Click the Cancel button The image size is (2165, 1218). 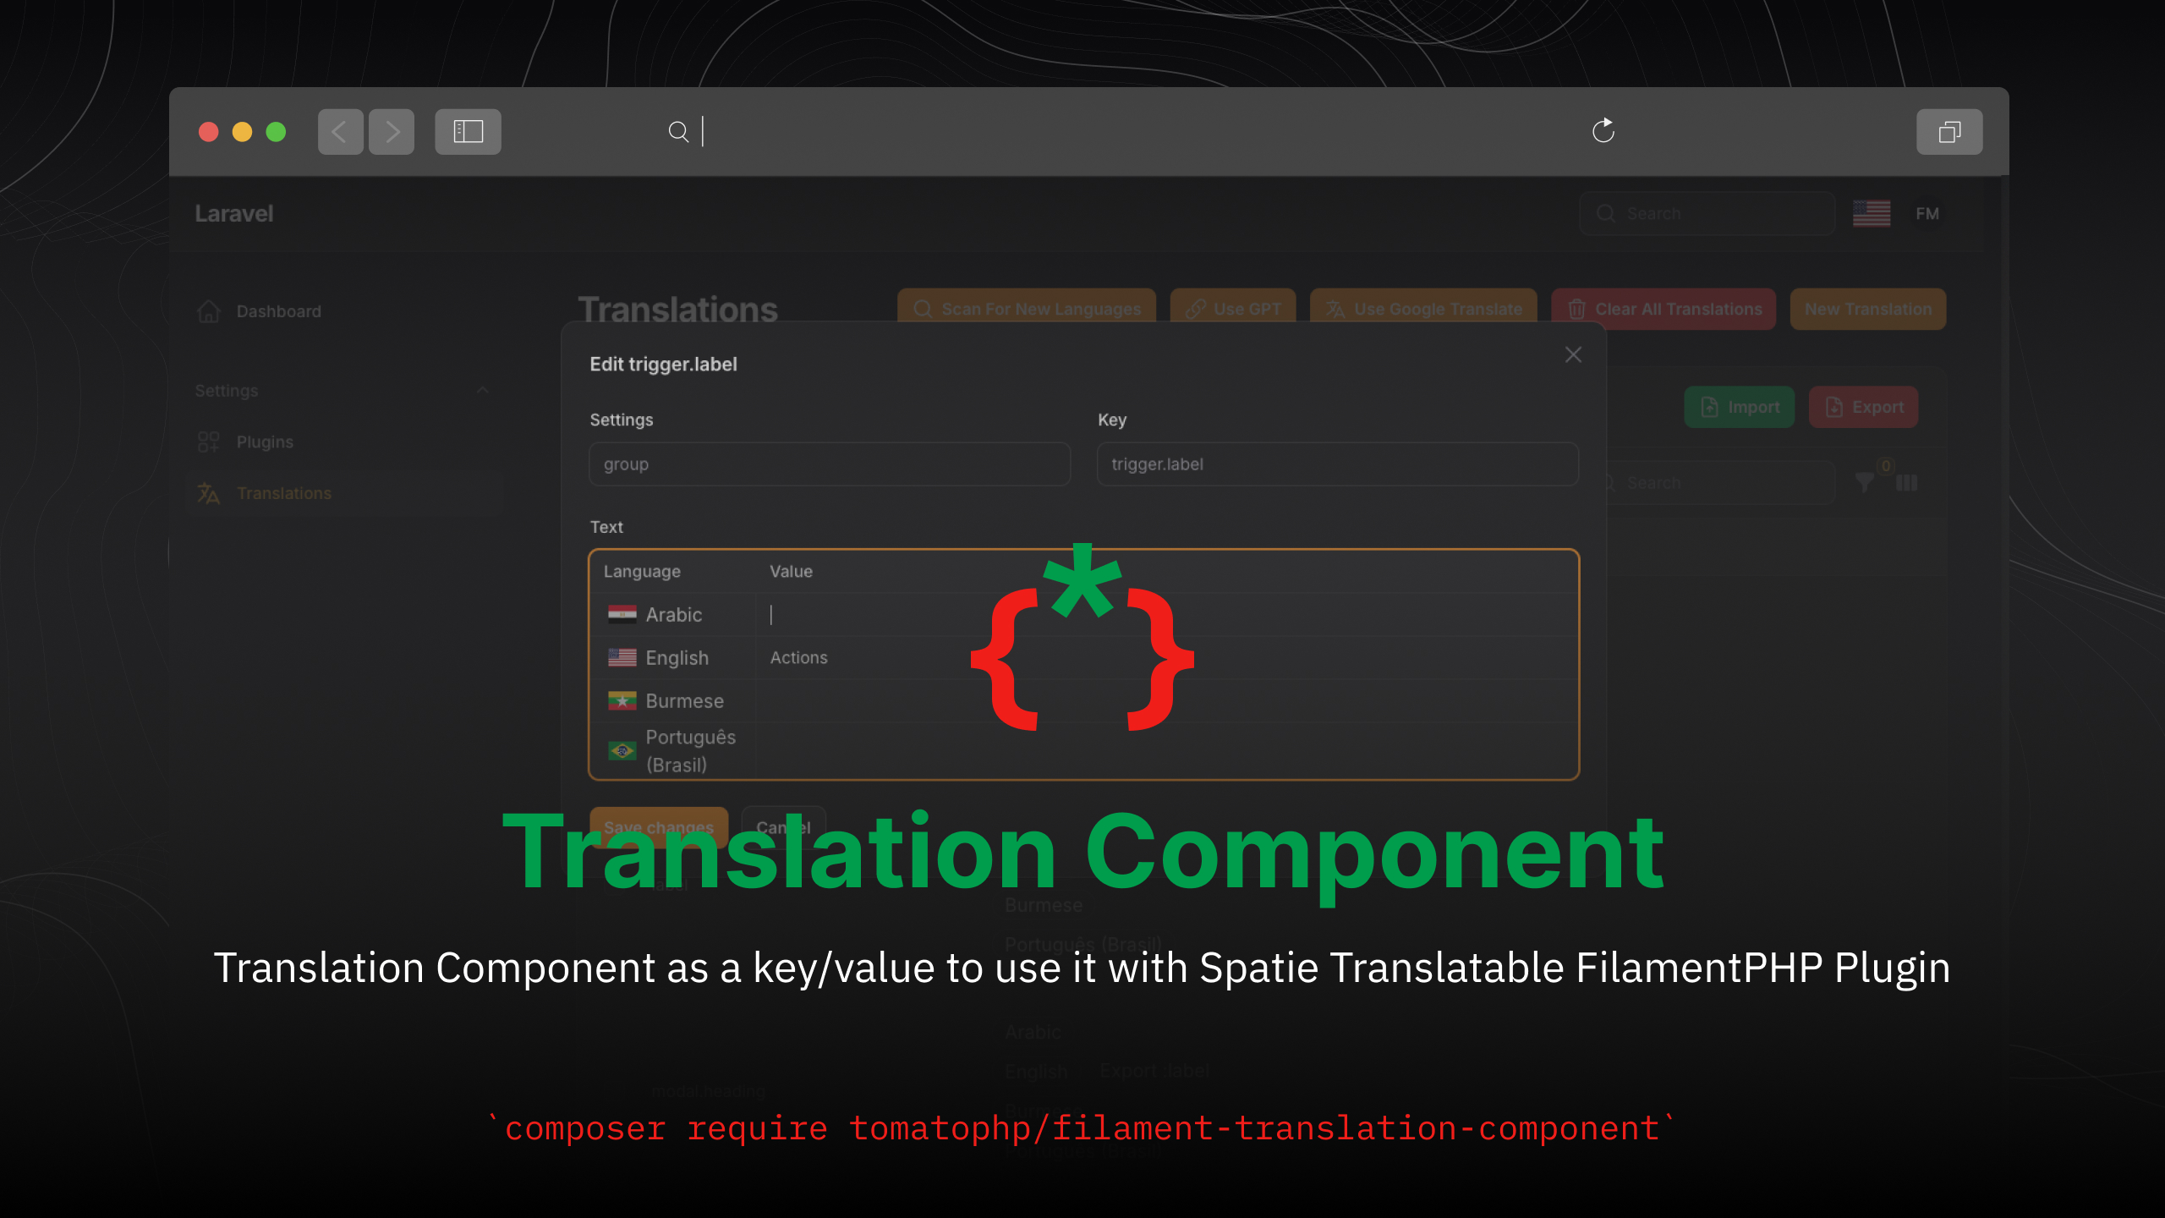[784, 827]
